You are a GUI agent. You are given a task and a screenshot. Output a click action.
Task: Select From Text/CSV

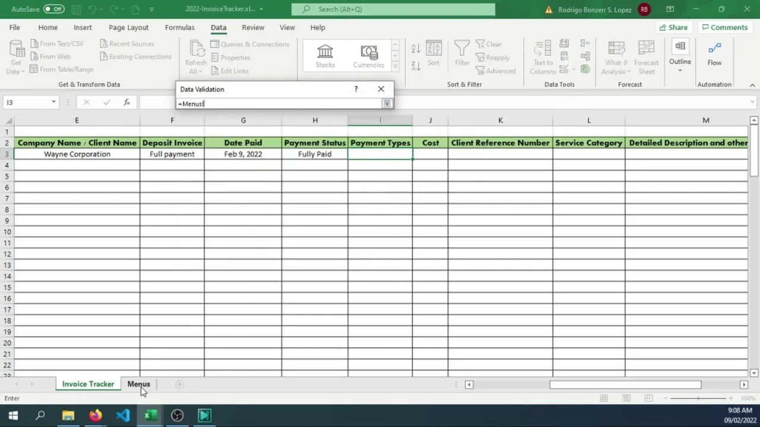pos(56,44)
